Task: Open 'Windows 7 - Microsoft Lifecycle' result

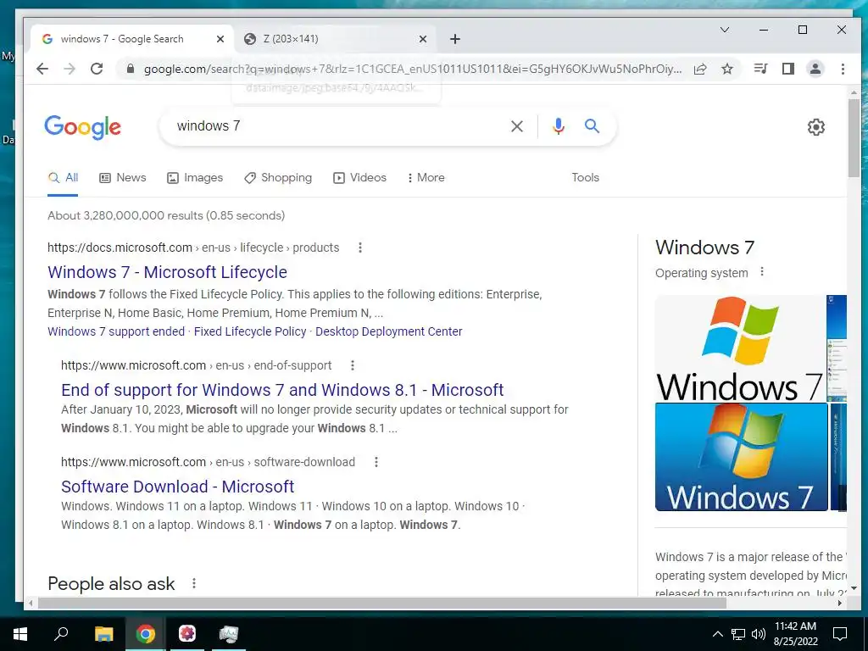Action: [167, 272]
